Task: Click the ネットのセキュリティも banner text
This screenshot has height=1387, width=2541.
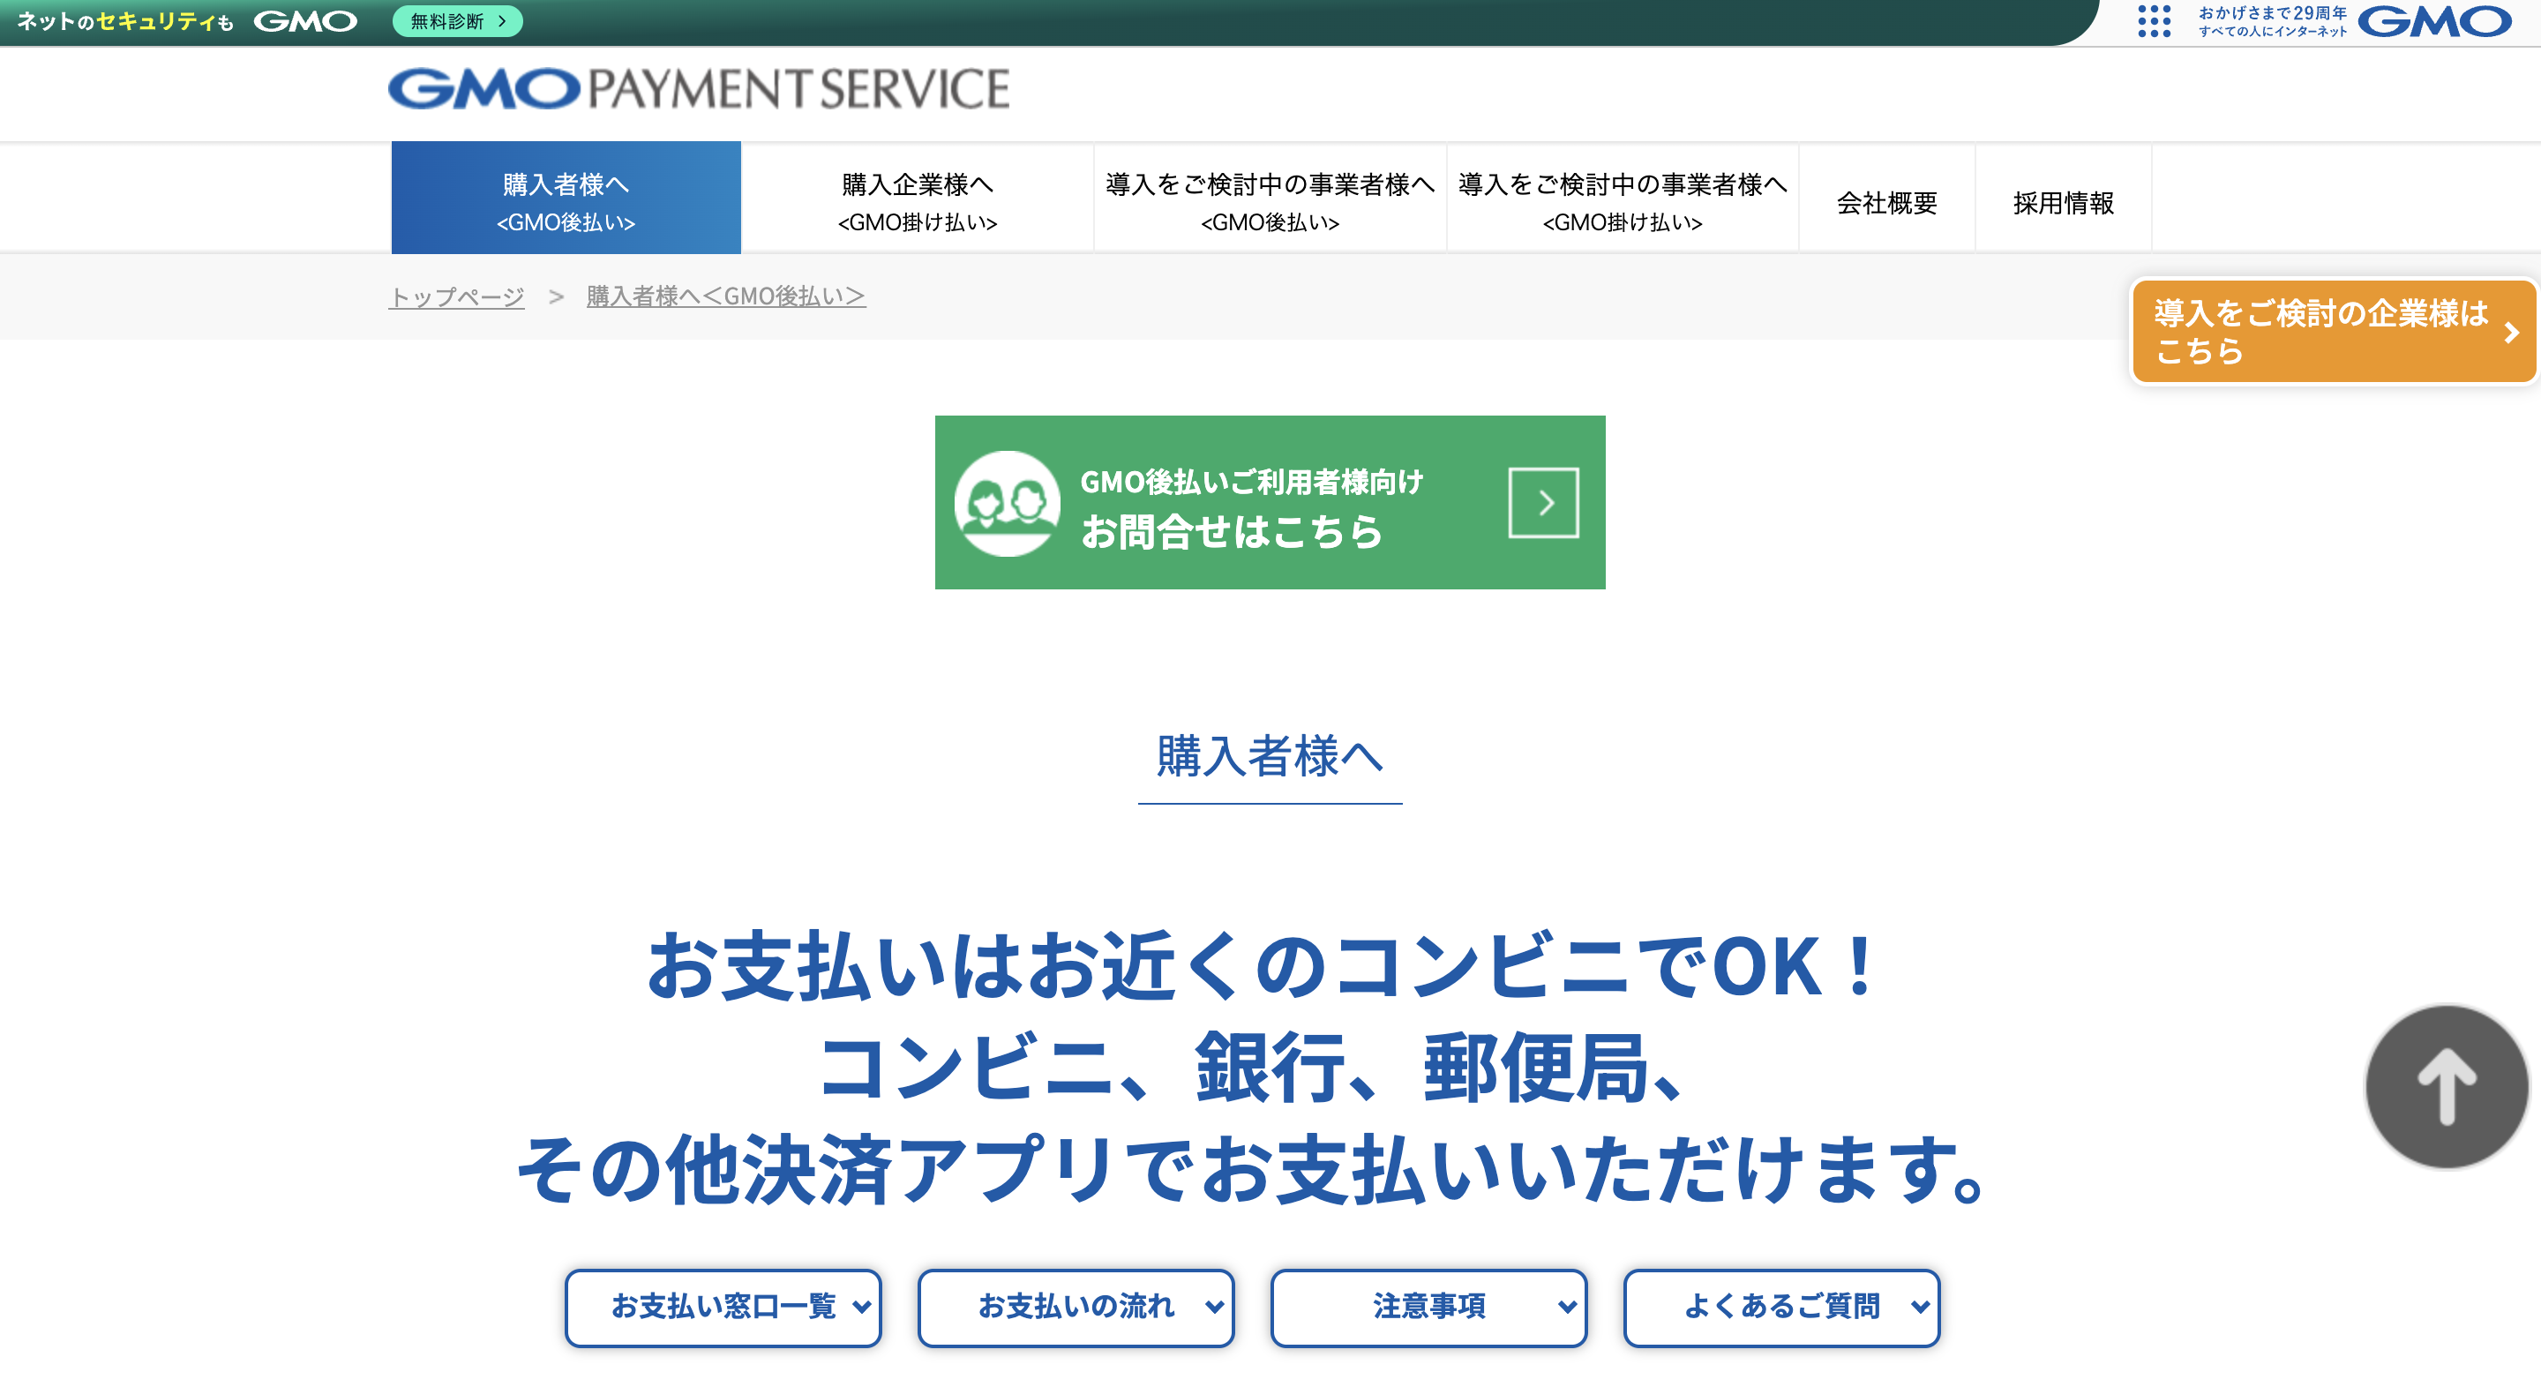Action: pos(125,20)
